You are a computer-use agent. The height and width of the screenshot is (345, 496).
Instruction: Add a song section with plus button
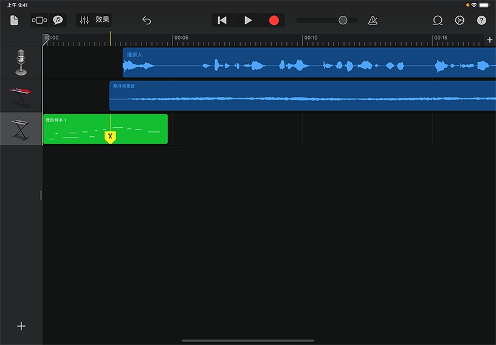(490, 40)
